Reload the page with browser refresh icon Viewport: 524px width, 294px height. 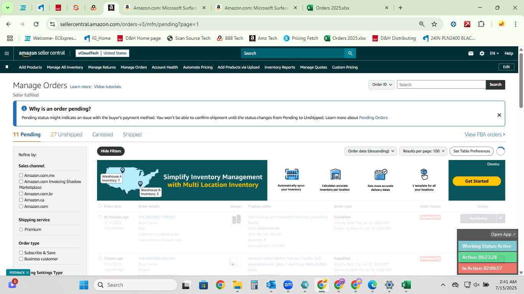[x=36, y=24]
